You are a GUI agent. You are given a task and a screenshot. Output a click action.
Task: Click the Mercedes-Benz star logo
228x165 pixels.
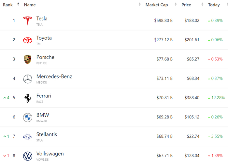(28, 79)
